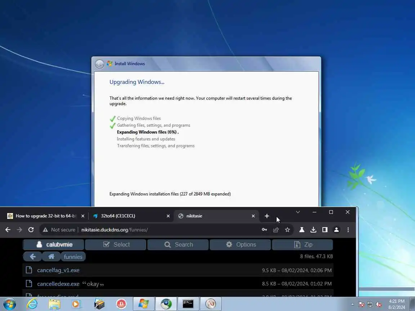Click the browser forward arrow
Viewport: 415px width, 311px height.
click(19, 230)
